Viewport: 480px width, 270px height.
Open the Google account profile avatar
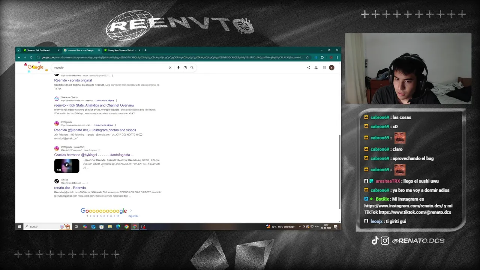(331, 67)
